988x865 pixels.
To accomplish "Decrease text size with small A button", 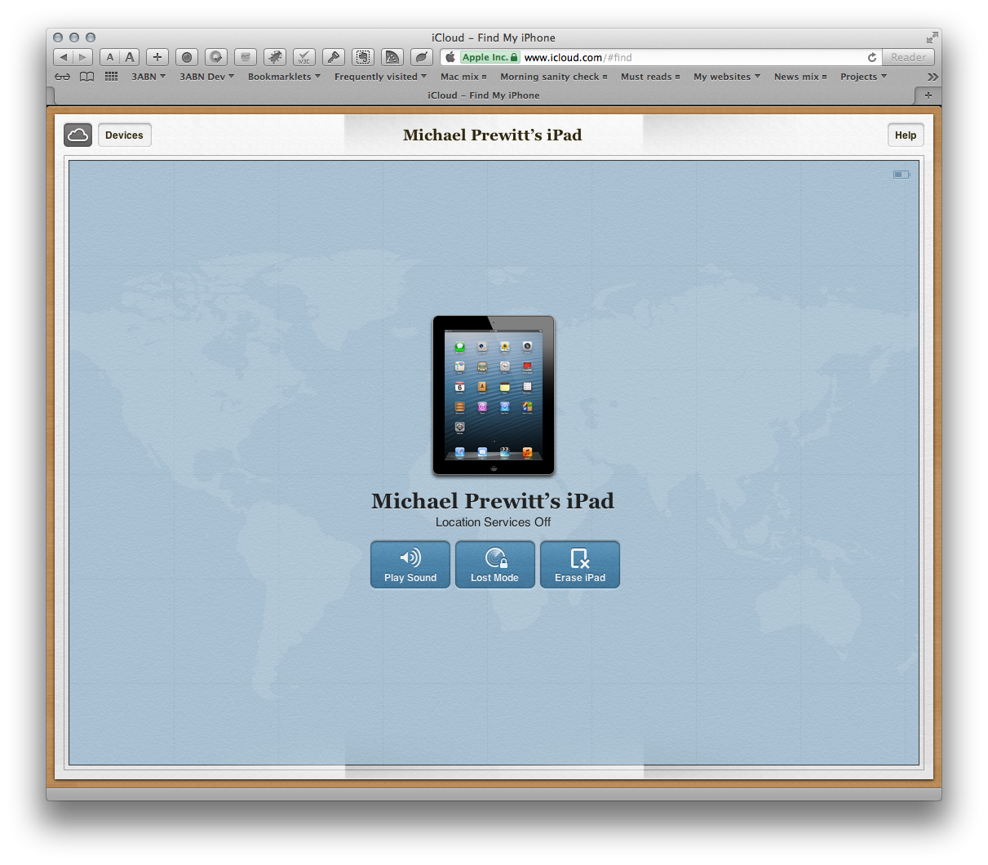I will tap(110, 57).
